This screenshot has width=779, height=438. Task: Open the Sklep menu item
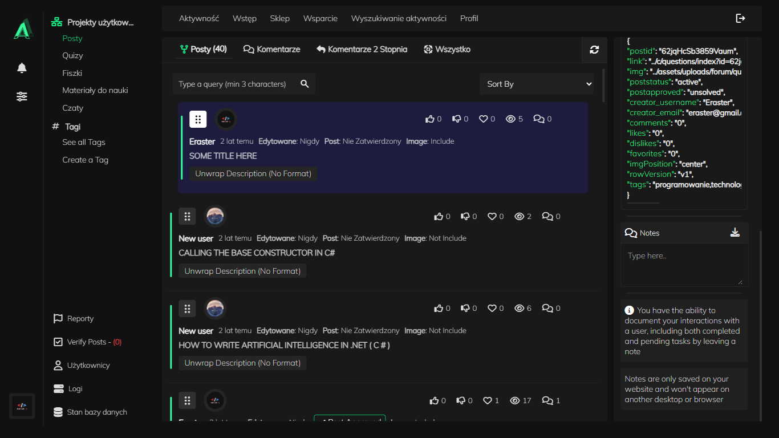(x=279, y=18)
